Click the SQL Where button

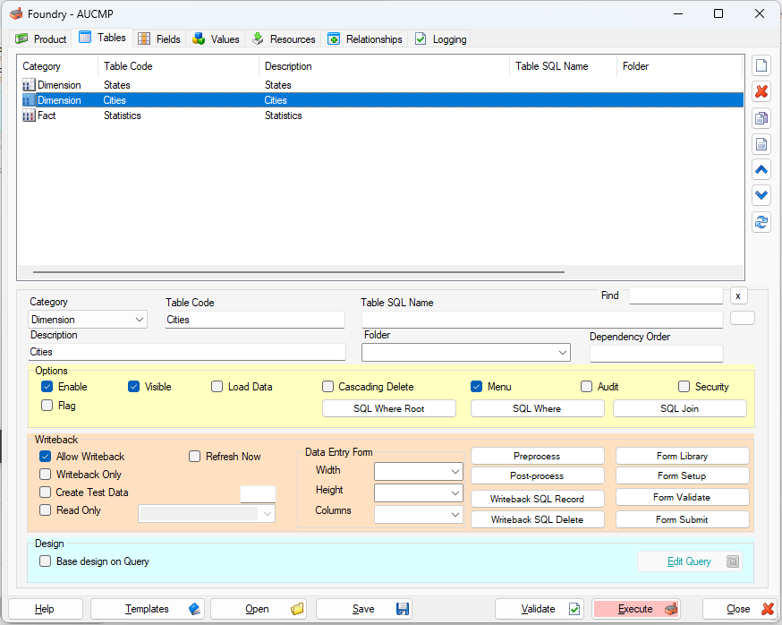(x=537, y=408)
